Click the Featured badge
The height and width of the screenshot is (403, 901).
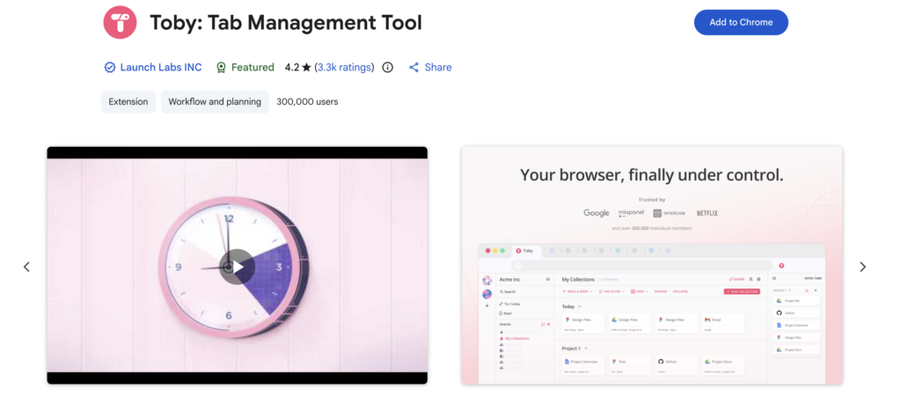point(245,67)
